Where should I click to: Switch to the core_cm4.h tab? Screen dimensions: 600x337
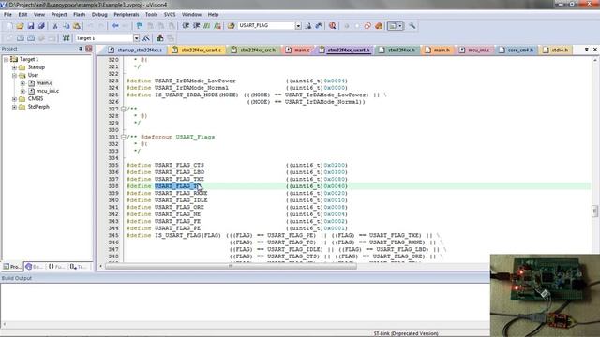click(517, 50)
